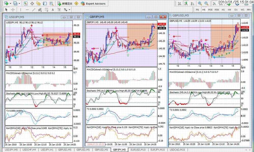Toggle the Auto Scroll chart button
Screen dimensions: 254x152
[x=214, y=3]
